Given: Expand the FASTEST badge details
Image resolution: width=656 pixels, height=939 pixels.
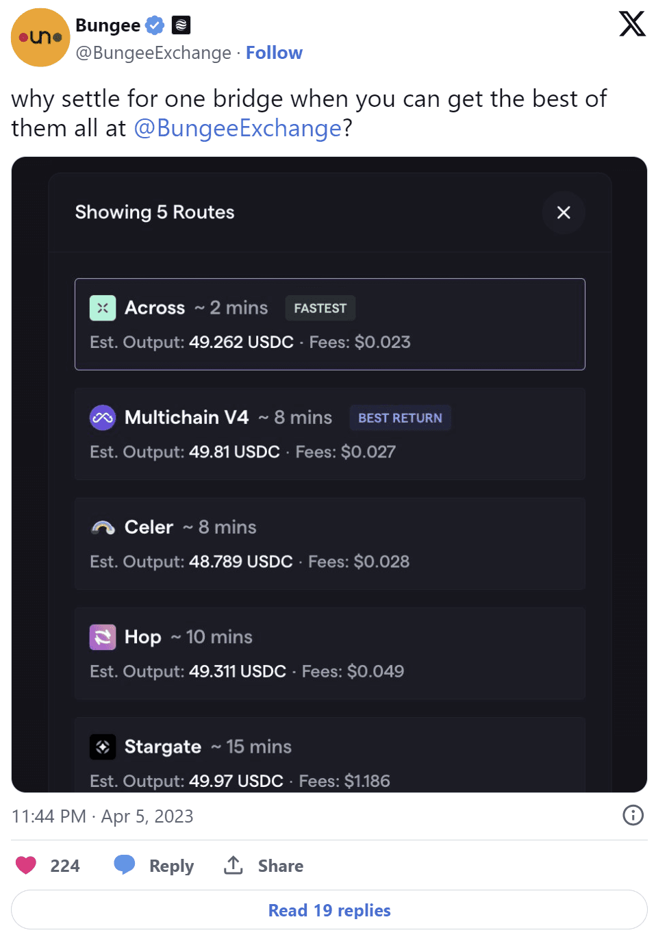Looking at the screenshot, I should pos(320,308).
